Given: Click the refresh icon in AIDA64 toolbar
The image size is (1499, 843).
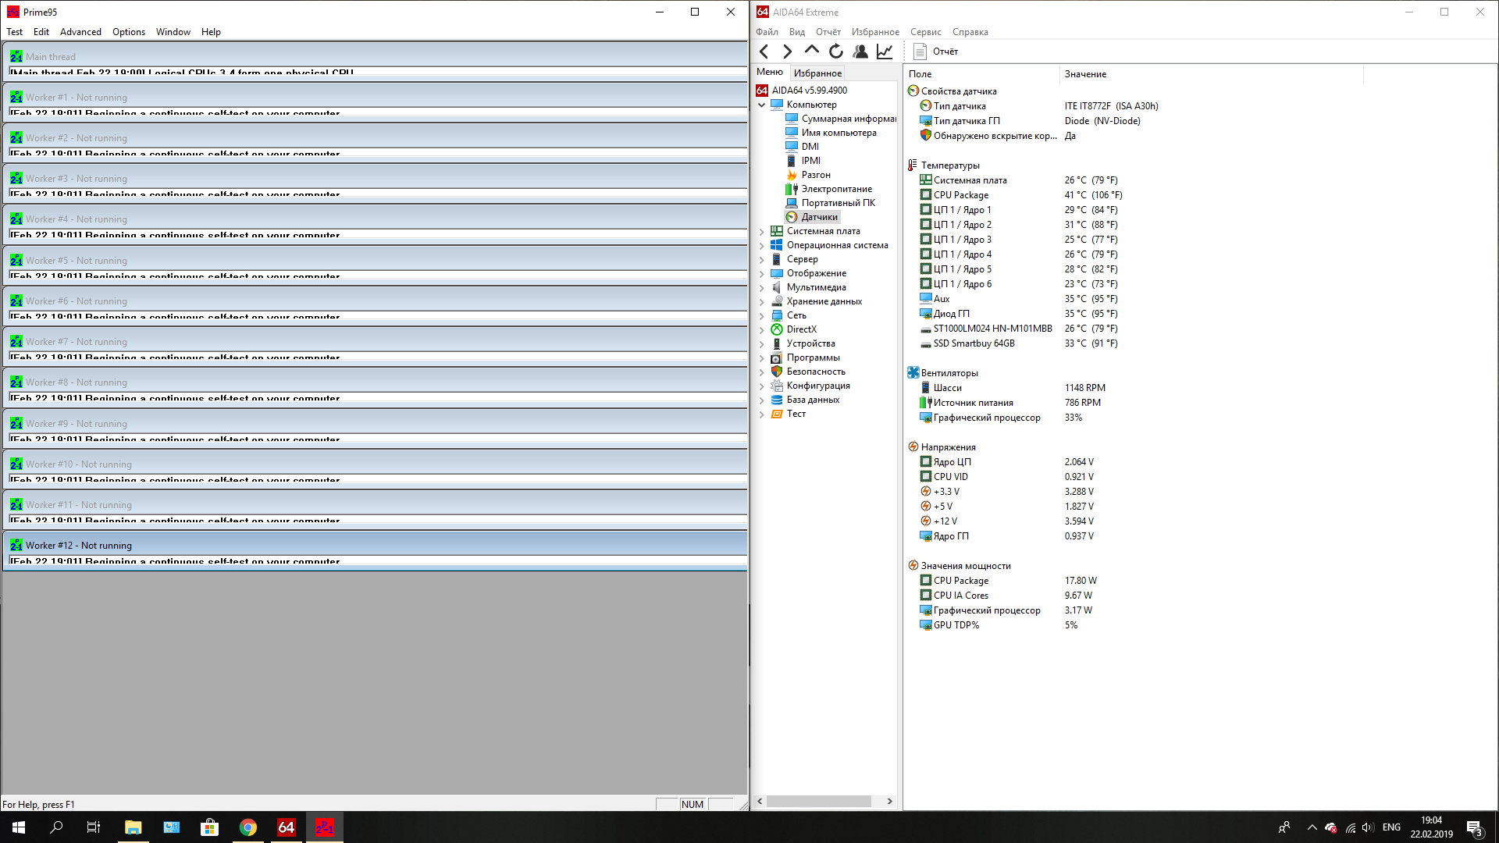Looking at the screenshot, I should pos(836,52).
